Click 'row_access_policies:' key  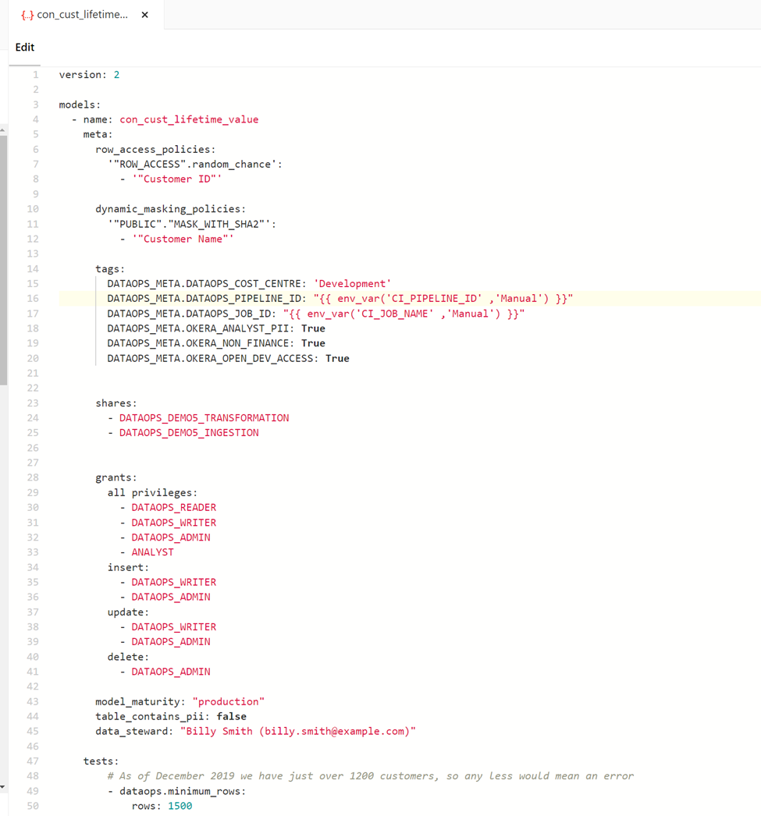point(155,149)
